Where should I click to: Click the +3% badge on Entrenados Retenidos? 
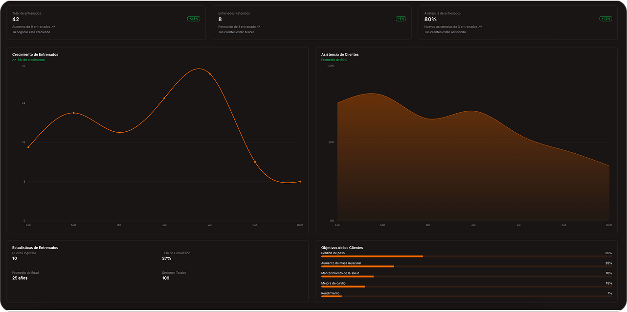[401, 19]
